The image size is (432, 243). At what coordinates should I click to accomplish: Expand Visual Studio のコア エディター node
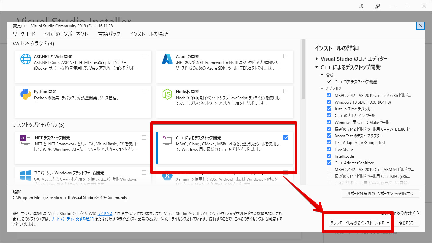[x=317, y=59]
